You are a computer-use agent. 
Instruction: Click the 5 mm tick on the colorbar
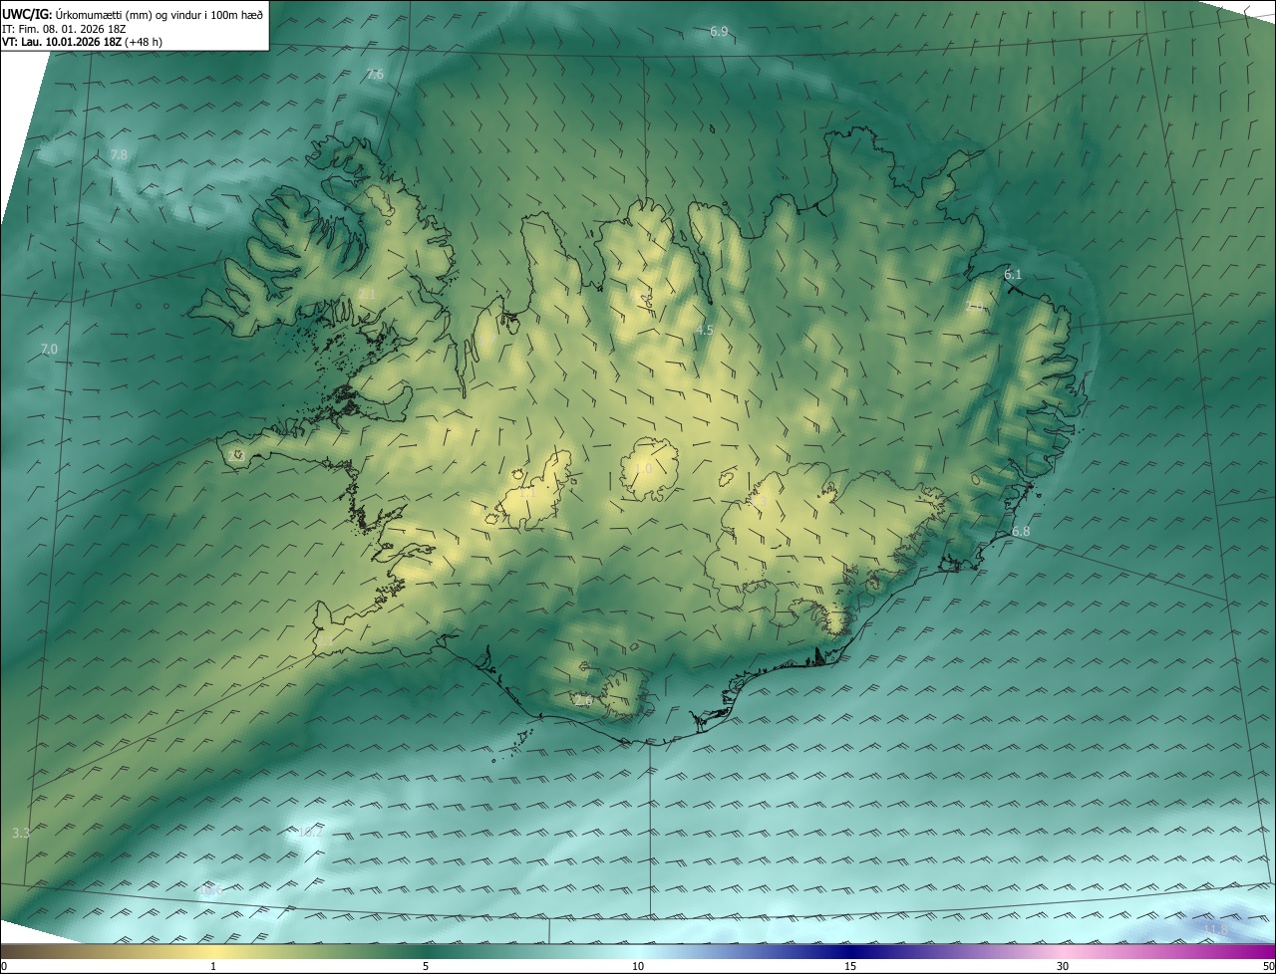tap(426, 966)
